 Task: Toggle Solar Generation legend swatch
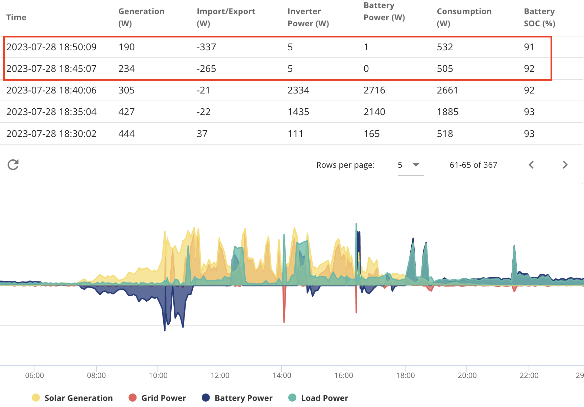click(36, 398)
